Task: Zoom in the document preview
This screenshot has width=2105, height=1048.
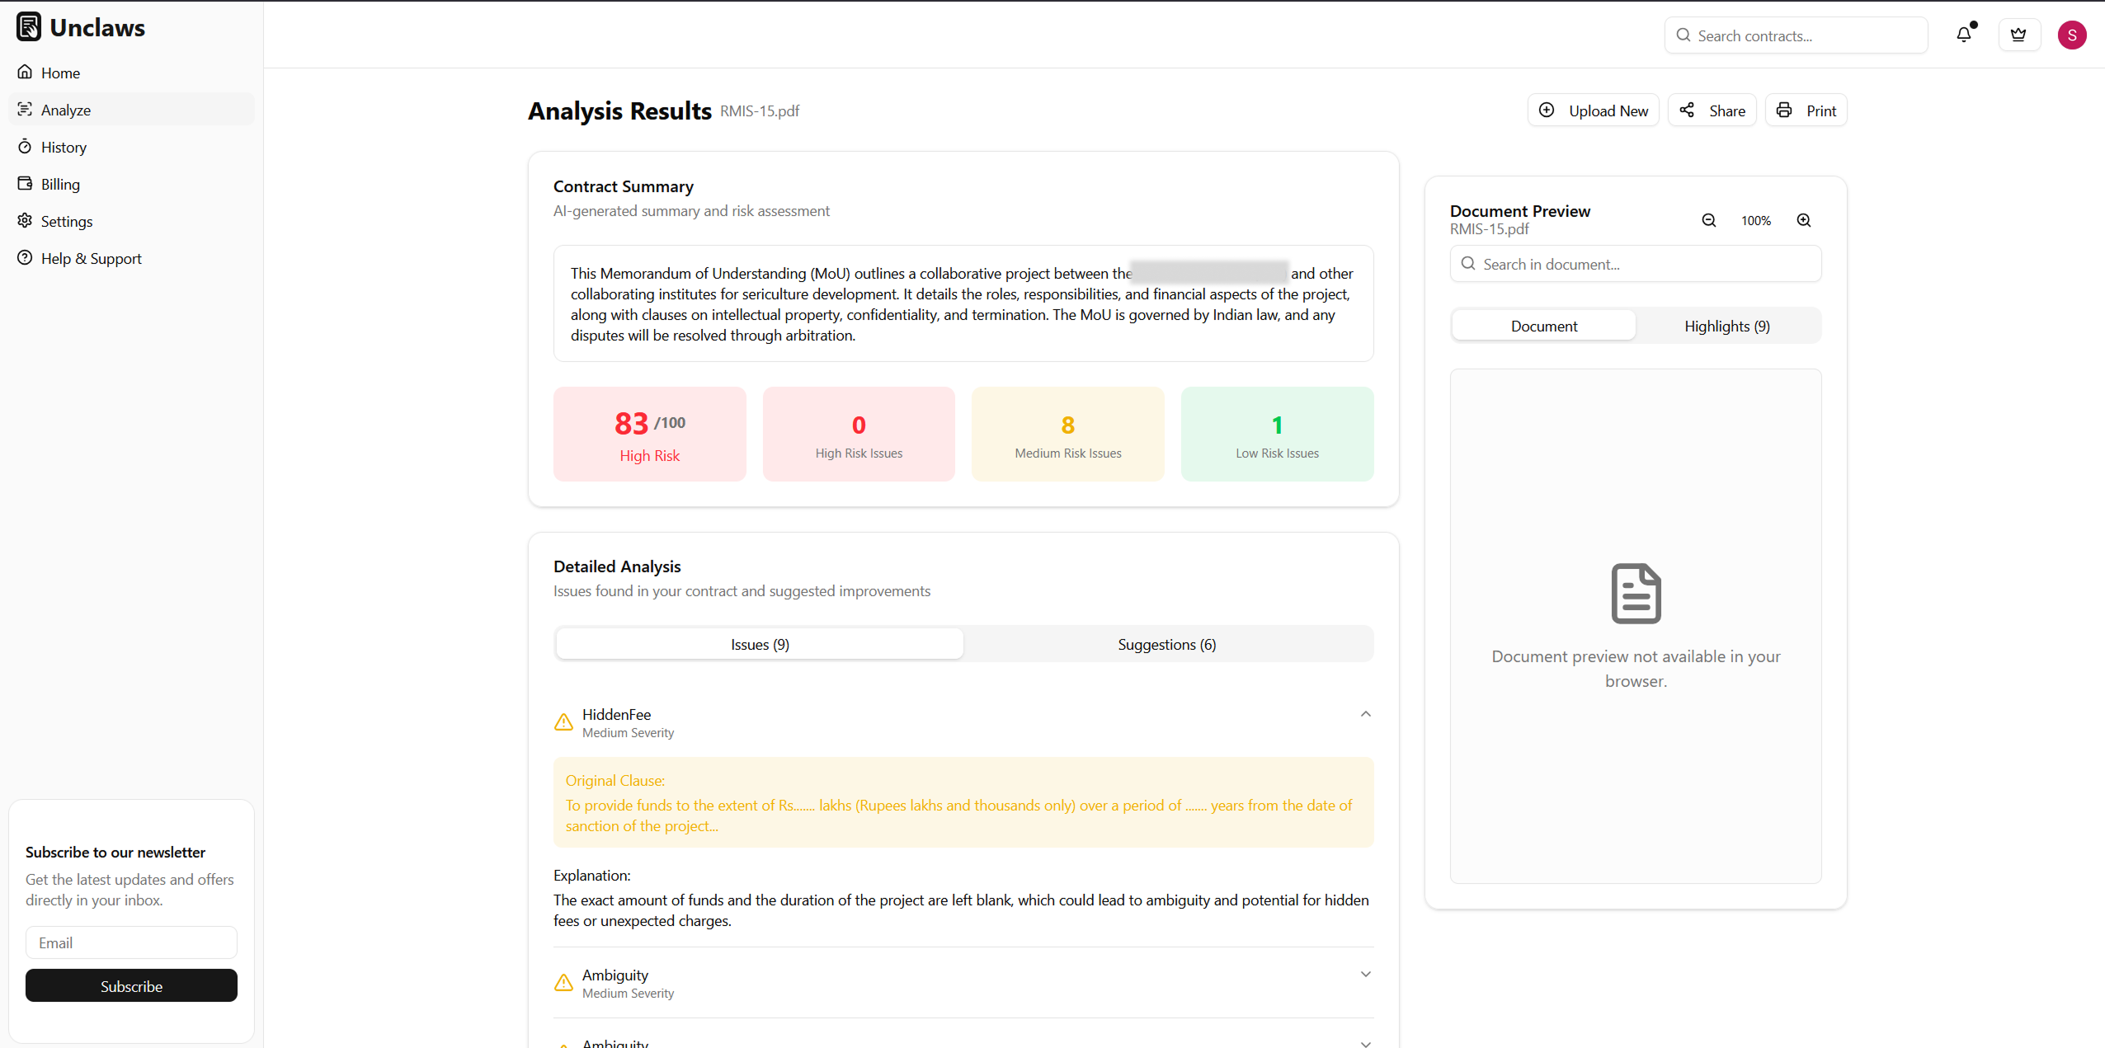Action: 1804,220
